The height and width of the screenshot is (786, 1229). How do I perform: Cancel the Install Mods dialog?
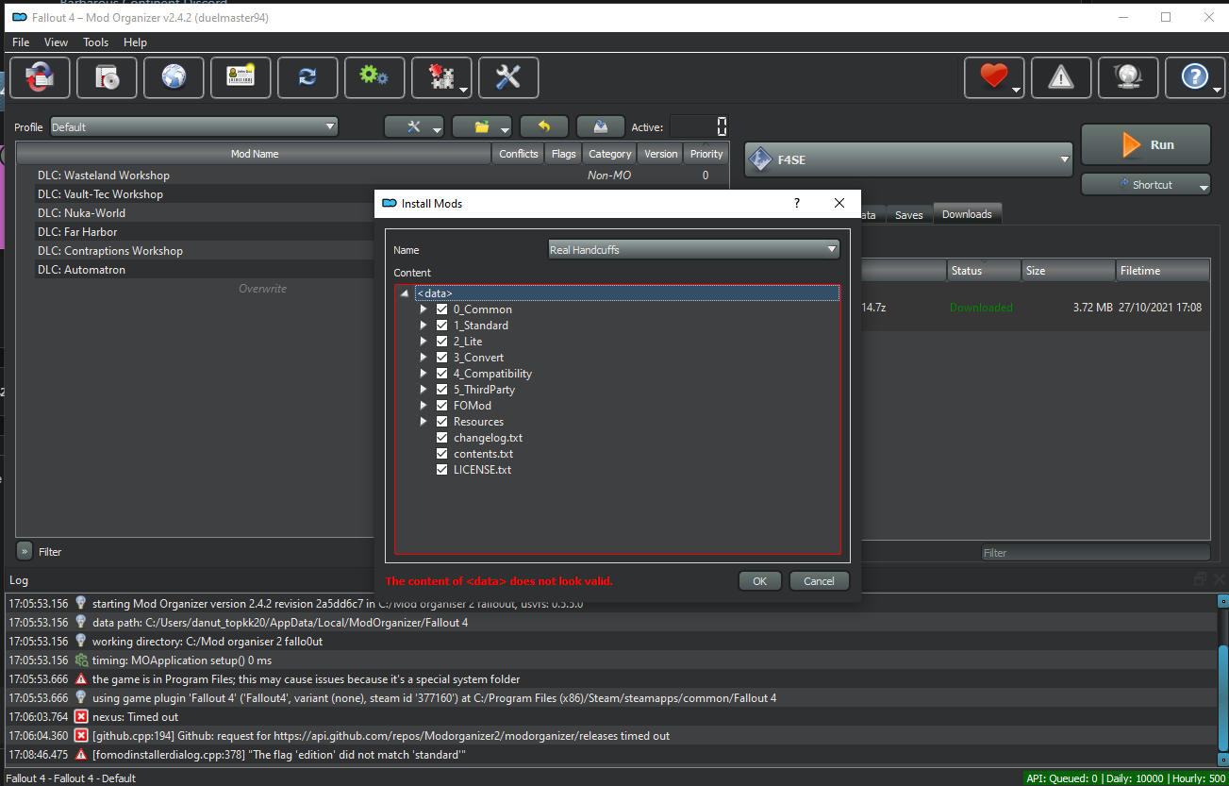820,581
